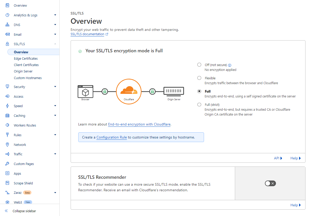
Task: Open Custom Hostnames in the SSL/TLS submenu
Action: (x=28, y=78)
